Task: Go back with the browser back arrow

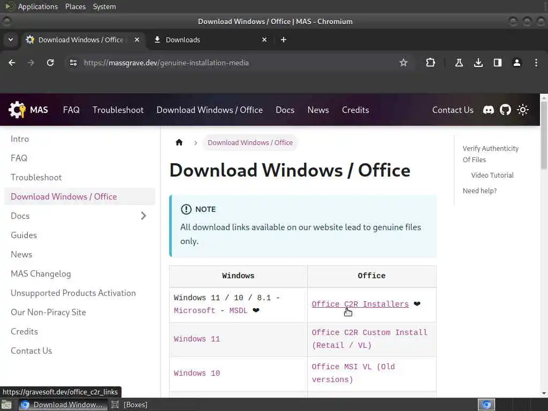Action: pos(12,63)
